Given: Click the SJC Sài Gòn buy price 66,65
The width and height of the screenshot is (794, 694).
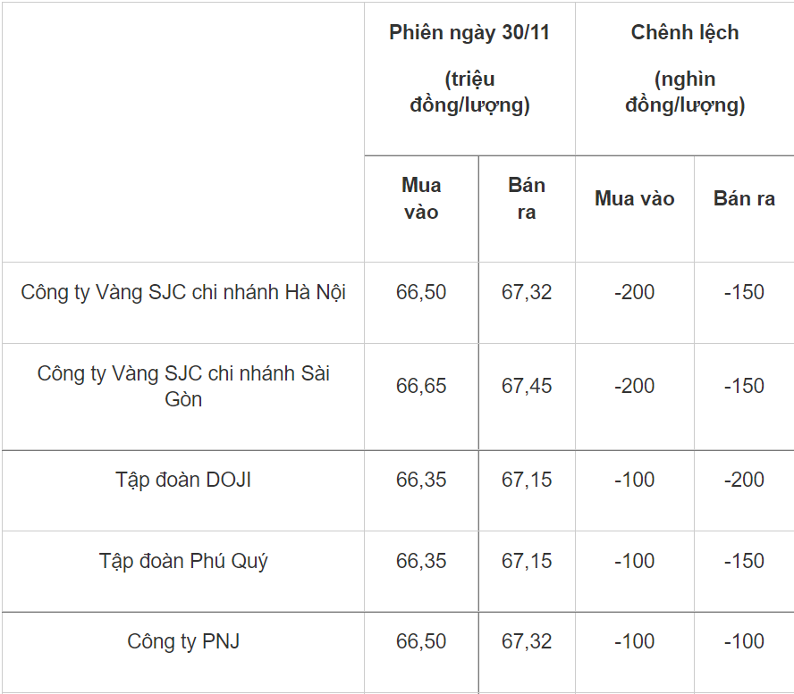Looking at the screenshot, I should pyautogui.click(x=421, y=386).
